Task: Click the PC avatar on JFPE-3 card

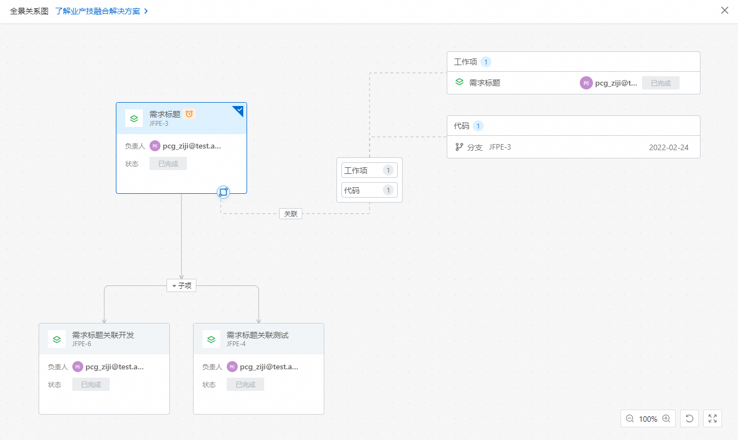Action: (x=155, y=146)
